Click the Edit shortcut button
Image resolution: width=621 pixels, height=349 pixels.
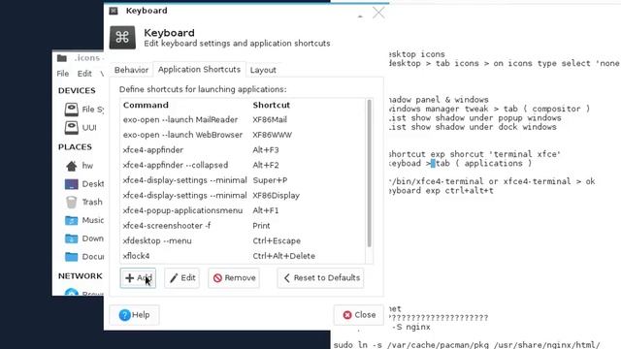[x=182, y=278]
